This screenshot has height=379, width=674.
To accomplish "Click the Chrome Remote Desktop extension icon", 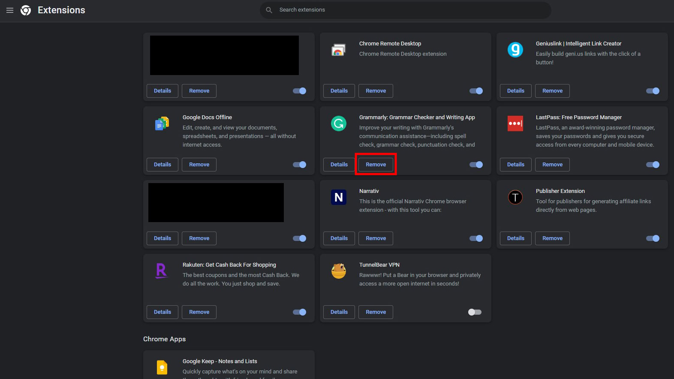I will click(339, 50).
